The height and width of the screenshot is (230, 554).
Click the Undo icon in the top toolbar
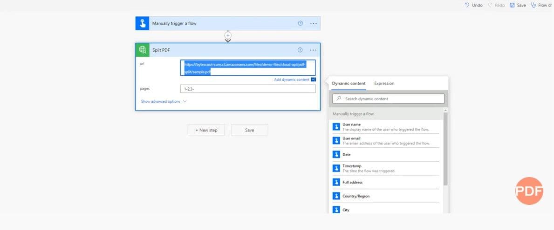tap(467, 5)
